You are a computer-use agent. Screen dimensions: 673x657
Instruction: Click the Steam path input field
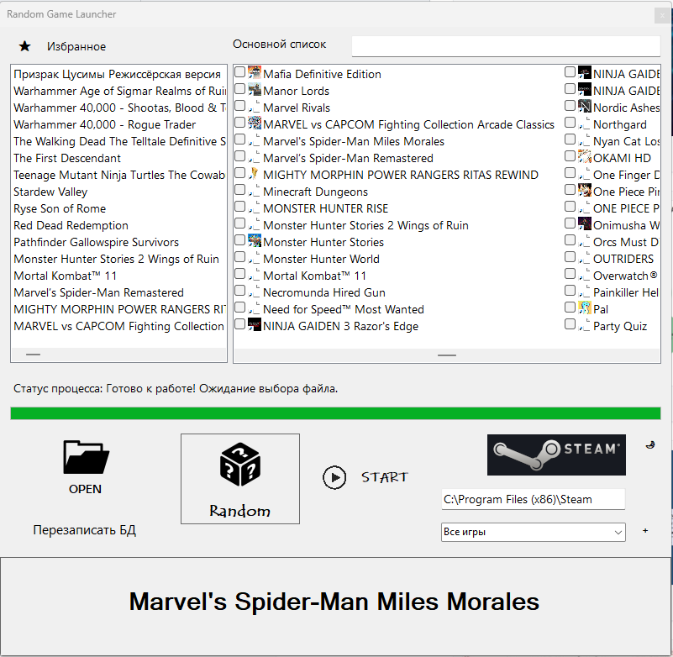533,499
